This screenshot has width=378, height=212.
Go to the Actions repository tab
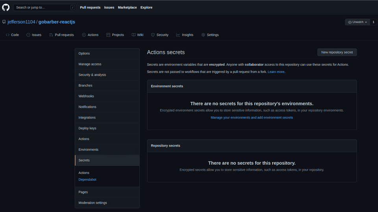tap(90, 35)
